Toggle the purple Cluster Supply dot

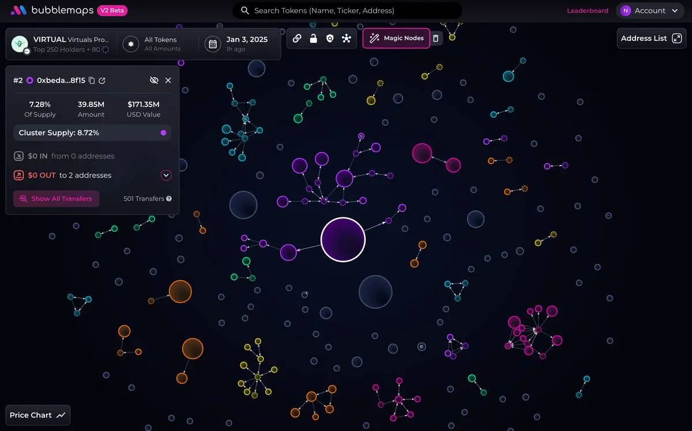[x=163, y=133]
